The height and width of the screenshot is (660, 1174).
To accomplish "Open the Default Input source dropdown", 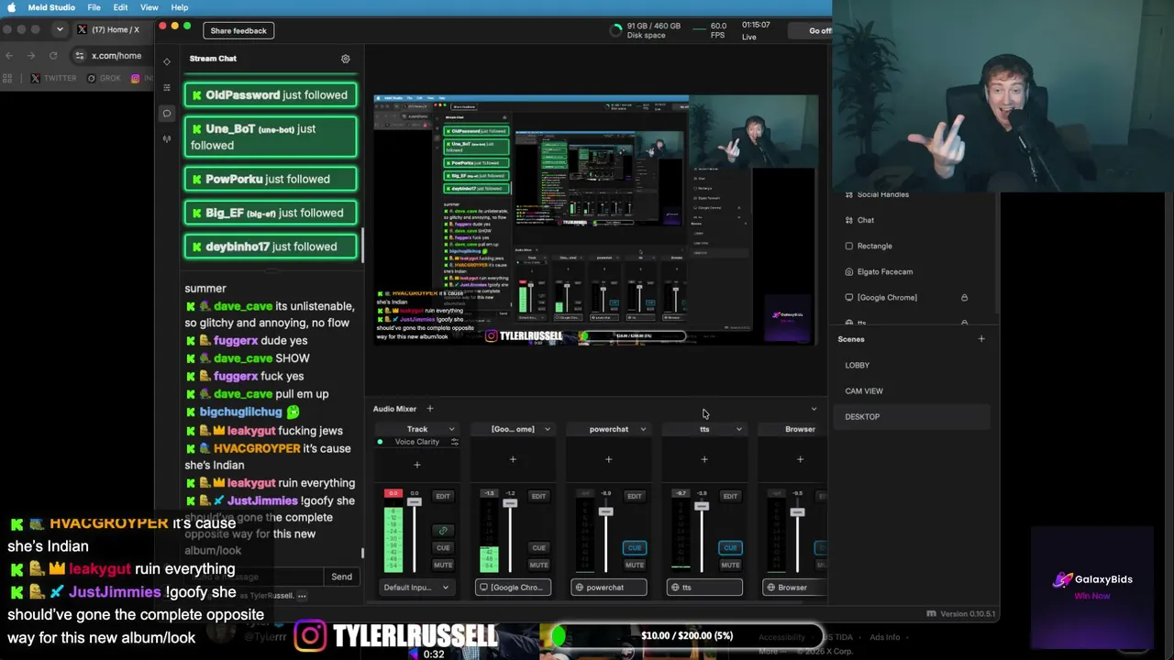I will click(x=416, y=588).
